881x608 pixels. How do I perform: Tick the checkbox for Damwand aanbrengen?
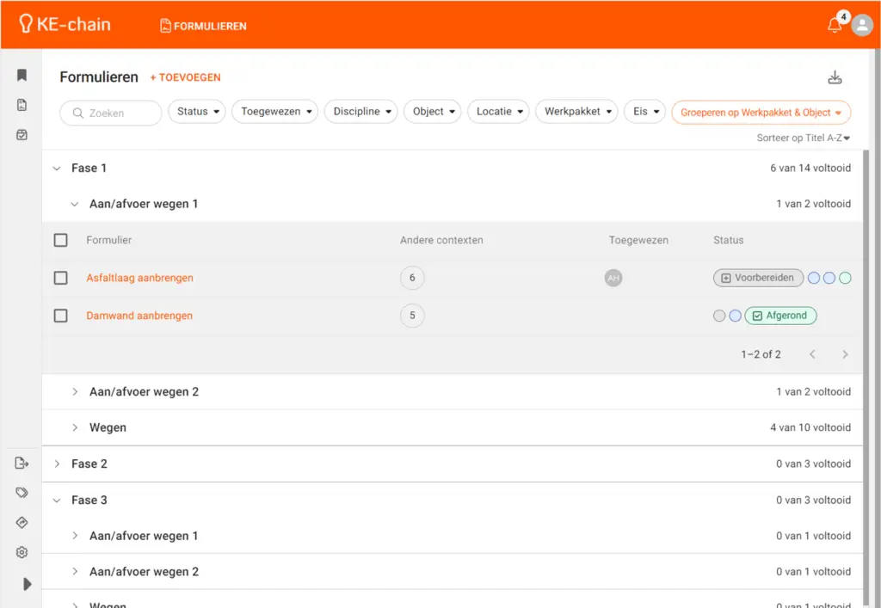[x=61, y=316]
